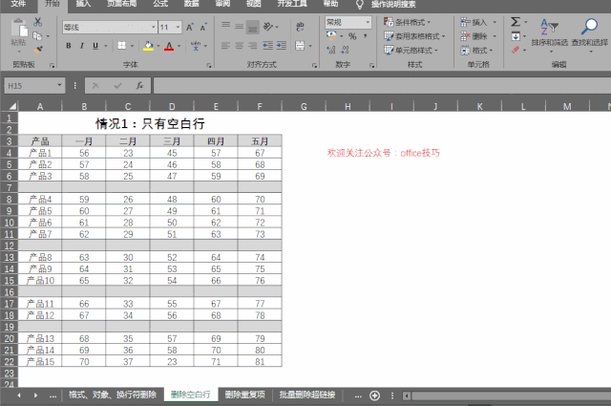The image size is (611, 406).
Task: Toggle Underline formatting
Action: click(x=95, y=46)
